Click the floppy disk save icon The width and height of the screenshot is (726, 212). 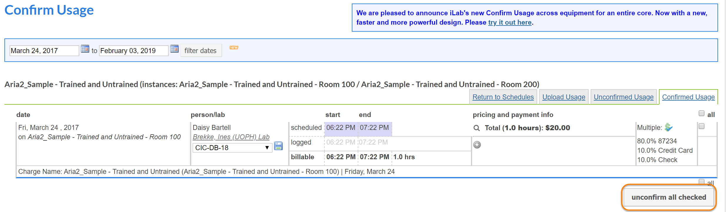coord(278,146)
